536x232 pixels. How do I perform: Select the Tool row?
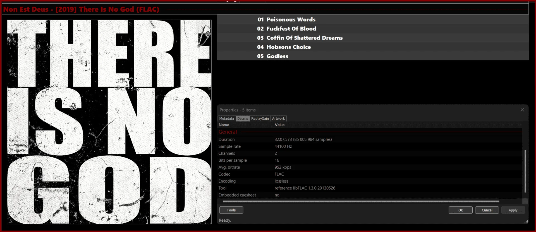370,188
